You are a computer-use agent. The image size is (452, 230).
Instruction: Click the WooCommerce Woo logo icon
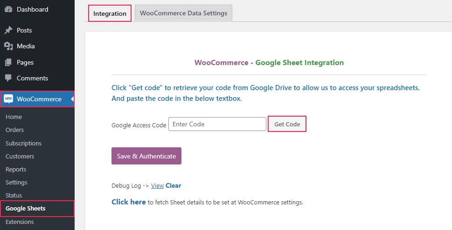tap(8, 99)
